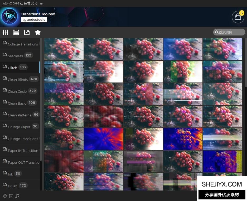Click the target crosshair icon at bottom
Image resolution: width=247 pixels, height=201 pixels.
5,196
